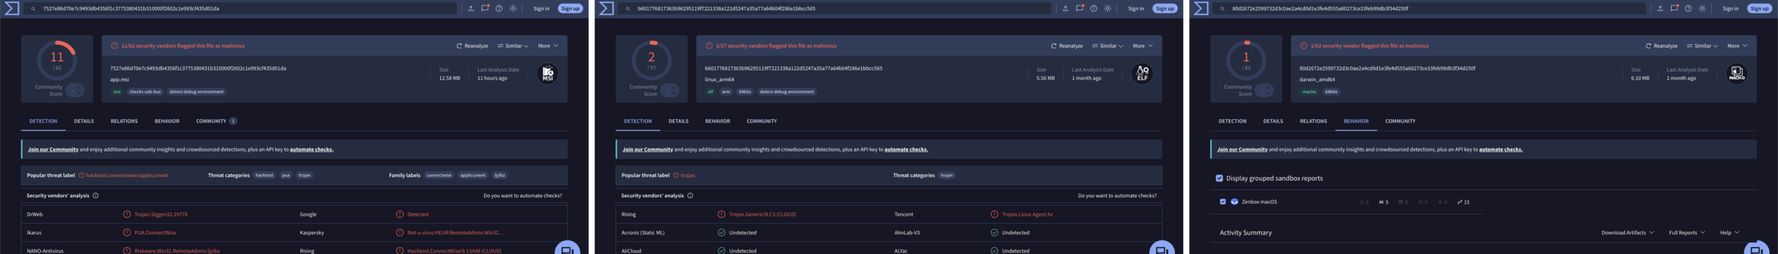The width and height of the screenshot is (1778, 254).
Task: Switch to BEHAVIOR tab in linux_arm64 window
Action: coord(717,121)
